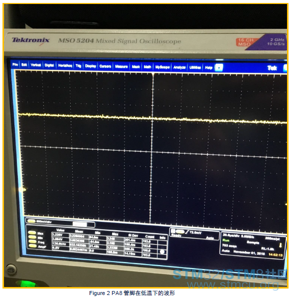Click the Tek logo in the menu bar
The height and width of the screenshot is (297, 291).
coord(272,68)
